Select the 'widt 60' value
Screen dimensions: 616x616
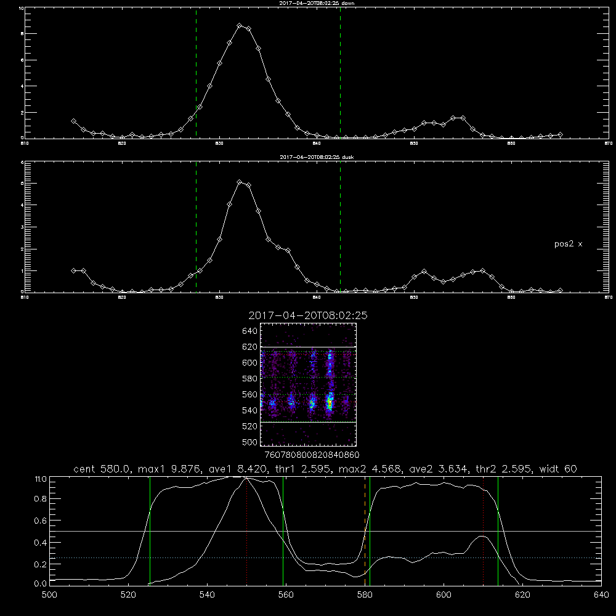coord(558,469)
